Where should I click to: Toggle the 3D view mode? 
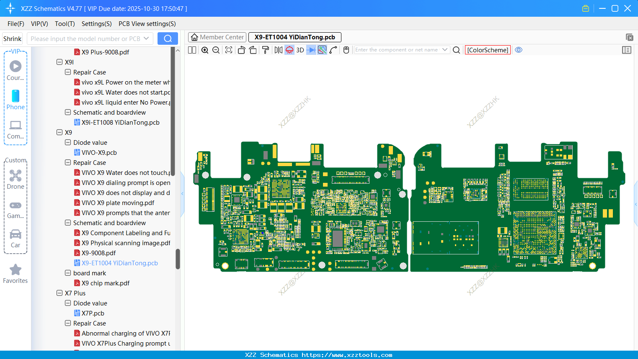pos(300,50)
